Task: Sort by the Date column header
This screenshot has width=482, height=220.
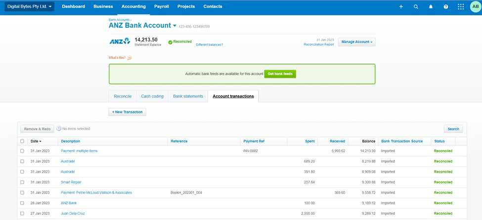Action: (x=36, y=142)
